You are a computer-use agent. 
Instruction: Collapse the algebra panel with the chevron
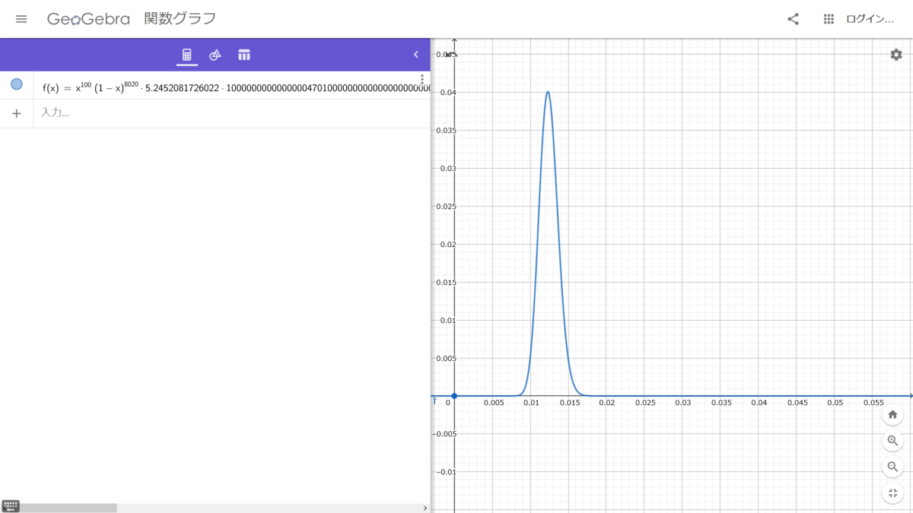416,55
